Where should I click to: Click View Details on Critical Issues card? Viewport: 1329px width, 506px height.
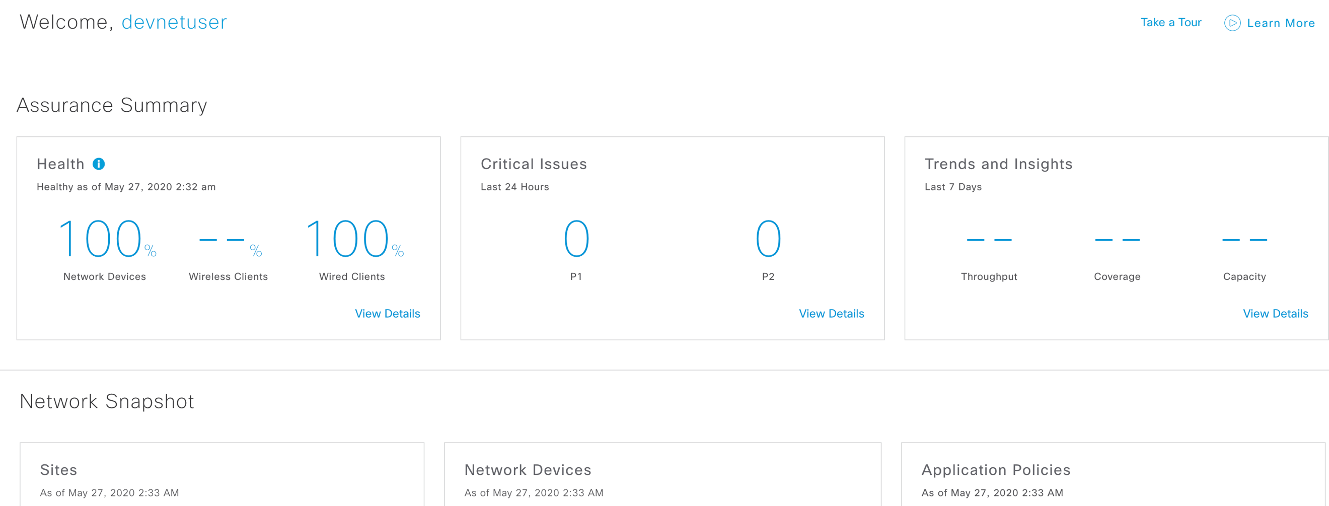pyautogui.click(x=832, y=313)
